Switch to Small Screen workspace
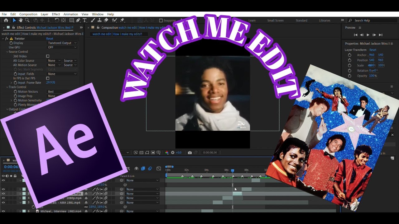399x224 pixels. point(276,21)
